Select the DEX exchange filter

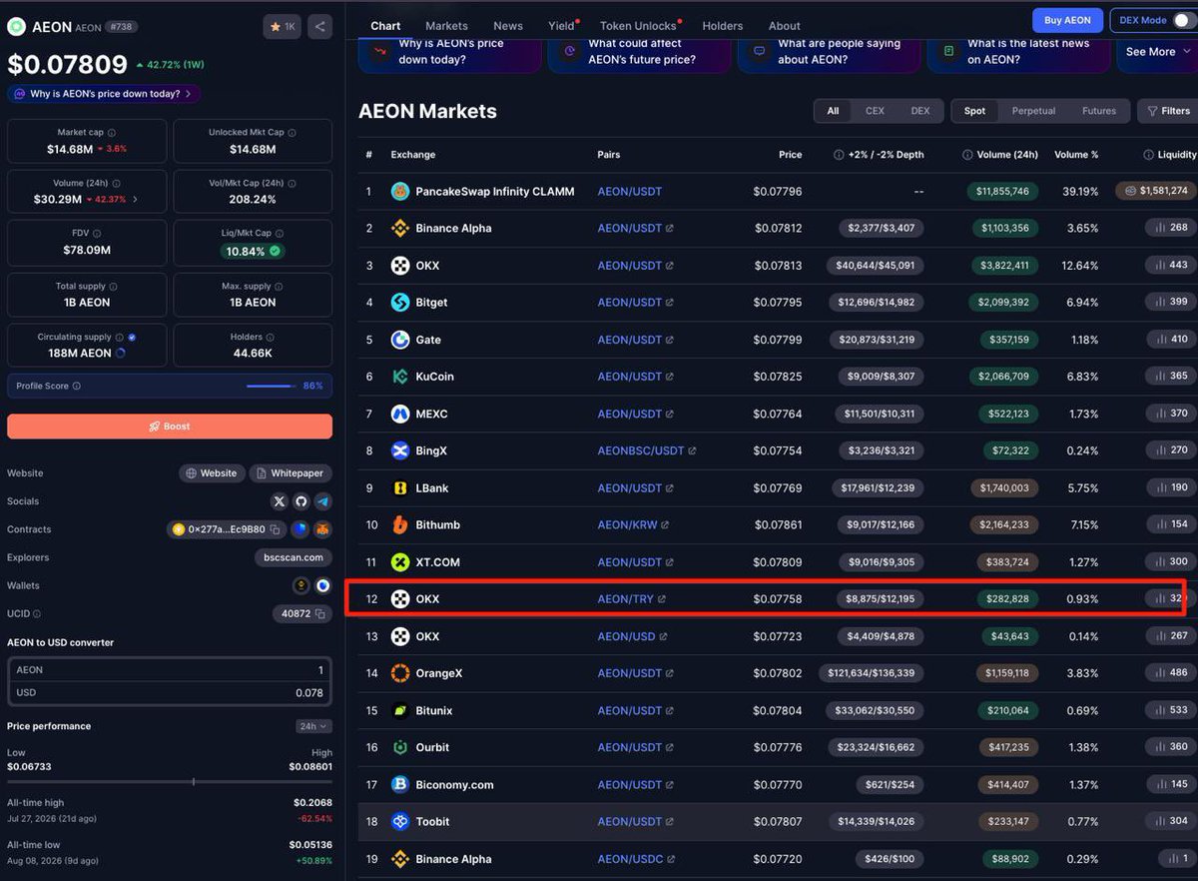click(920, 111)
